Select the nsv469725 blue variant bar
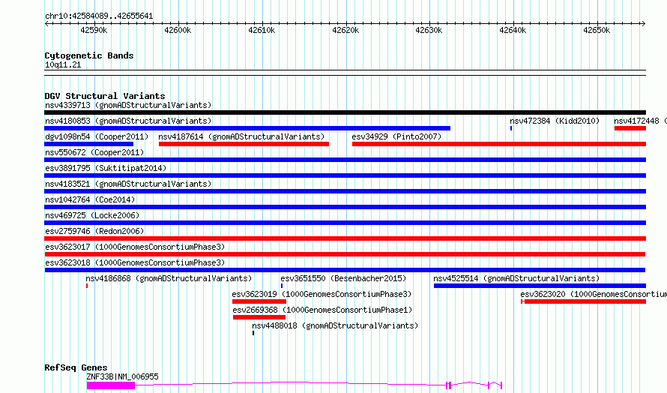The width and height of the screenshot is (667, 393). pyautogui.click(x=345, y=223)
